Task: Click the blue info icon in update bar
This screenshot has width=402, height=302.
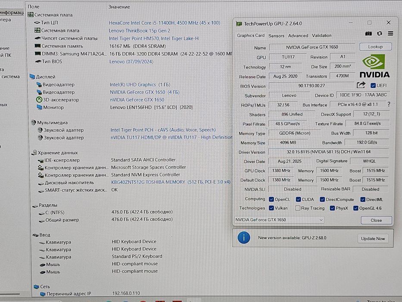Action: [243, 238]
